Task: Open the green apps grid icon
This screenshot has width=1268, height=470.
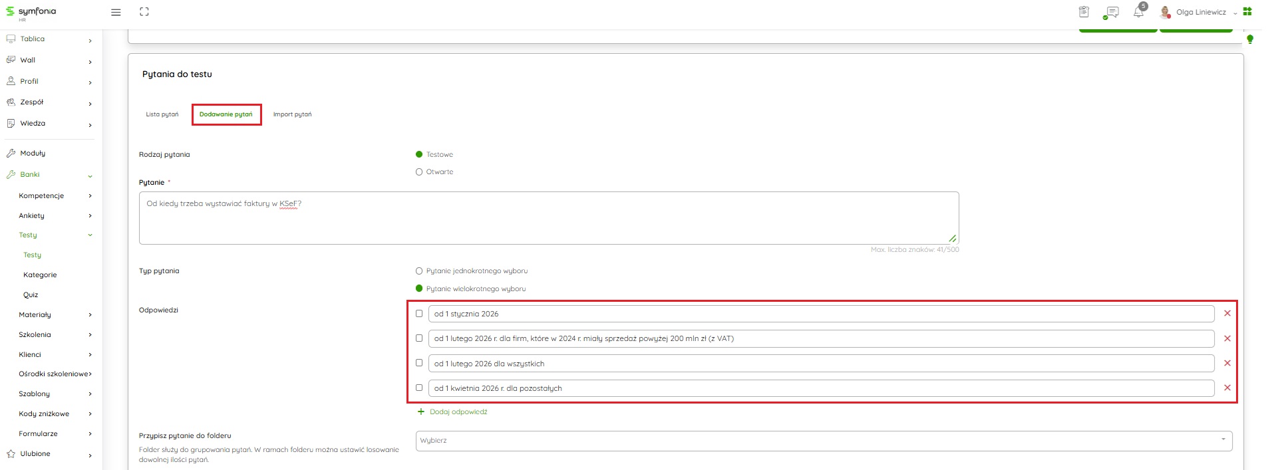Action: point(1247,11)
